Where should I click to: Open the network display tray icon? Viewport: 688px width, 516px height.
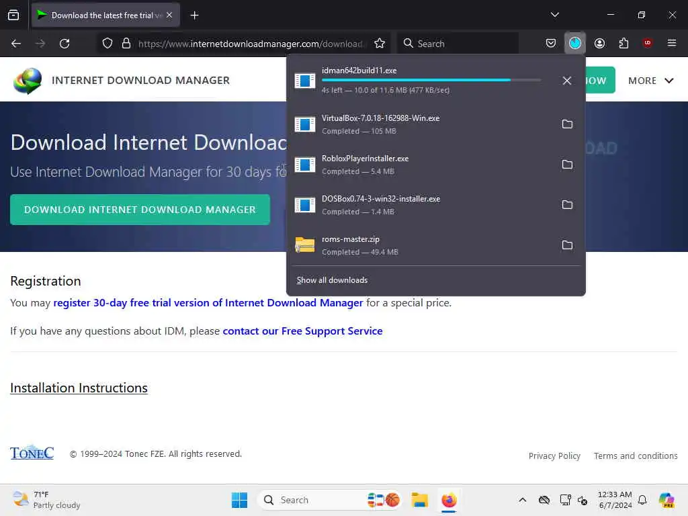(565, 500)
